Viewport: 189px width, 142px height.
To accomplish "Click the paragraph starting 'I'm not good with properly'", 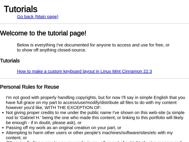I will (x=96, y=102).
